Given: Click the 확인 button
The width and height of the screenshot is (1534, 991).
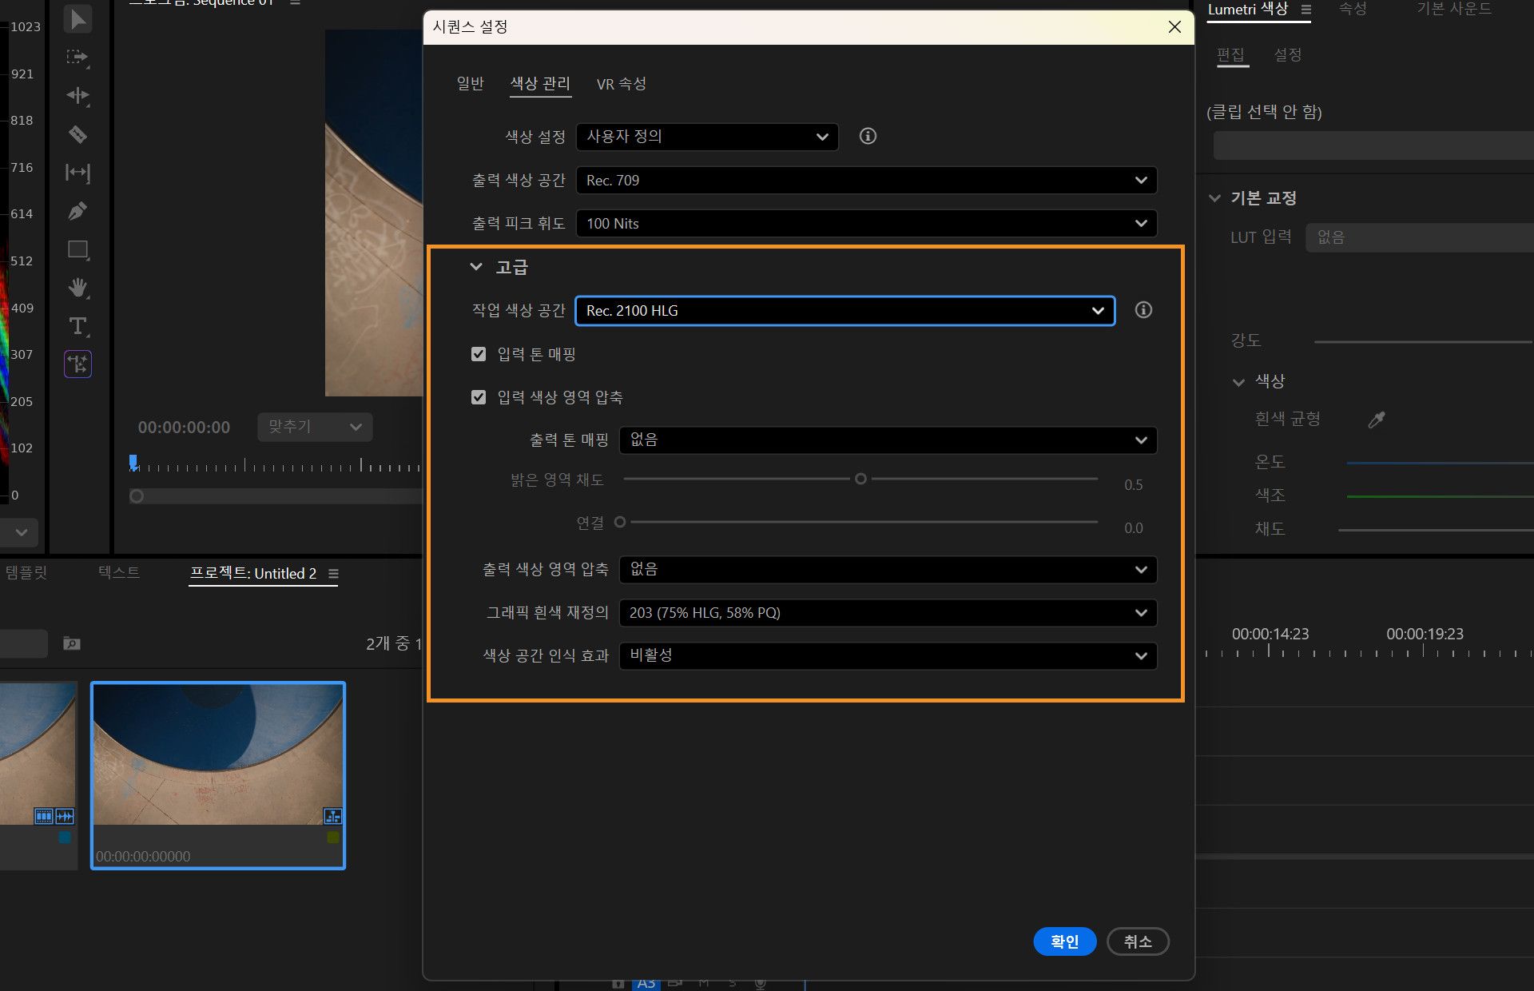Looking at the screenshot, I should [x=1065, y=941].
